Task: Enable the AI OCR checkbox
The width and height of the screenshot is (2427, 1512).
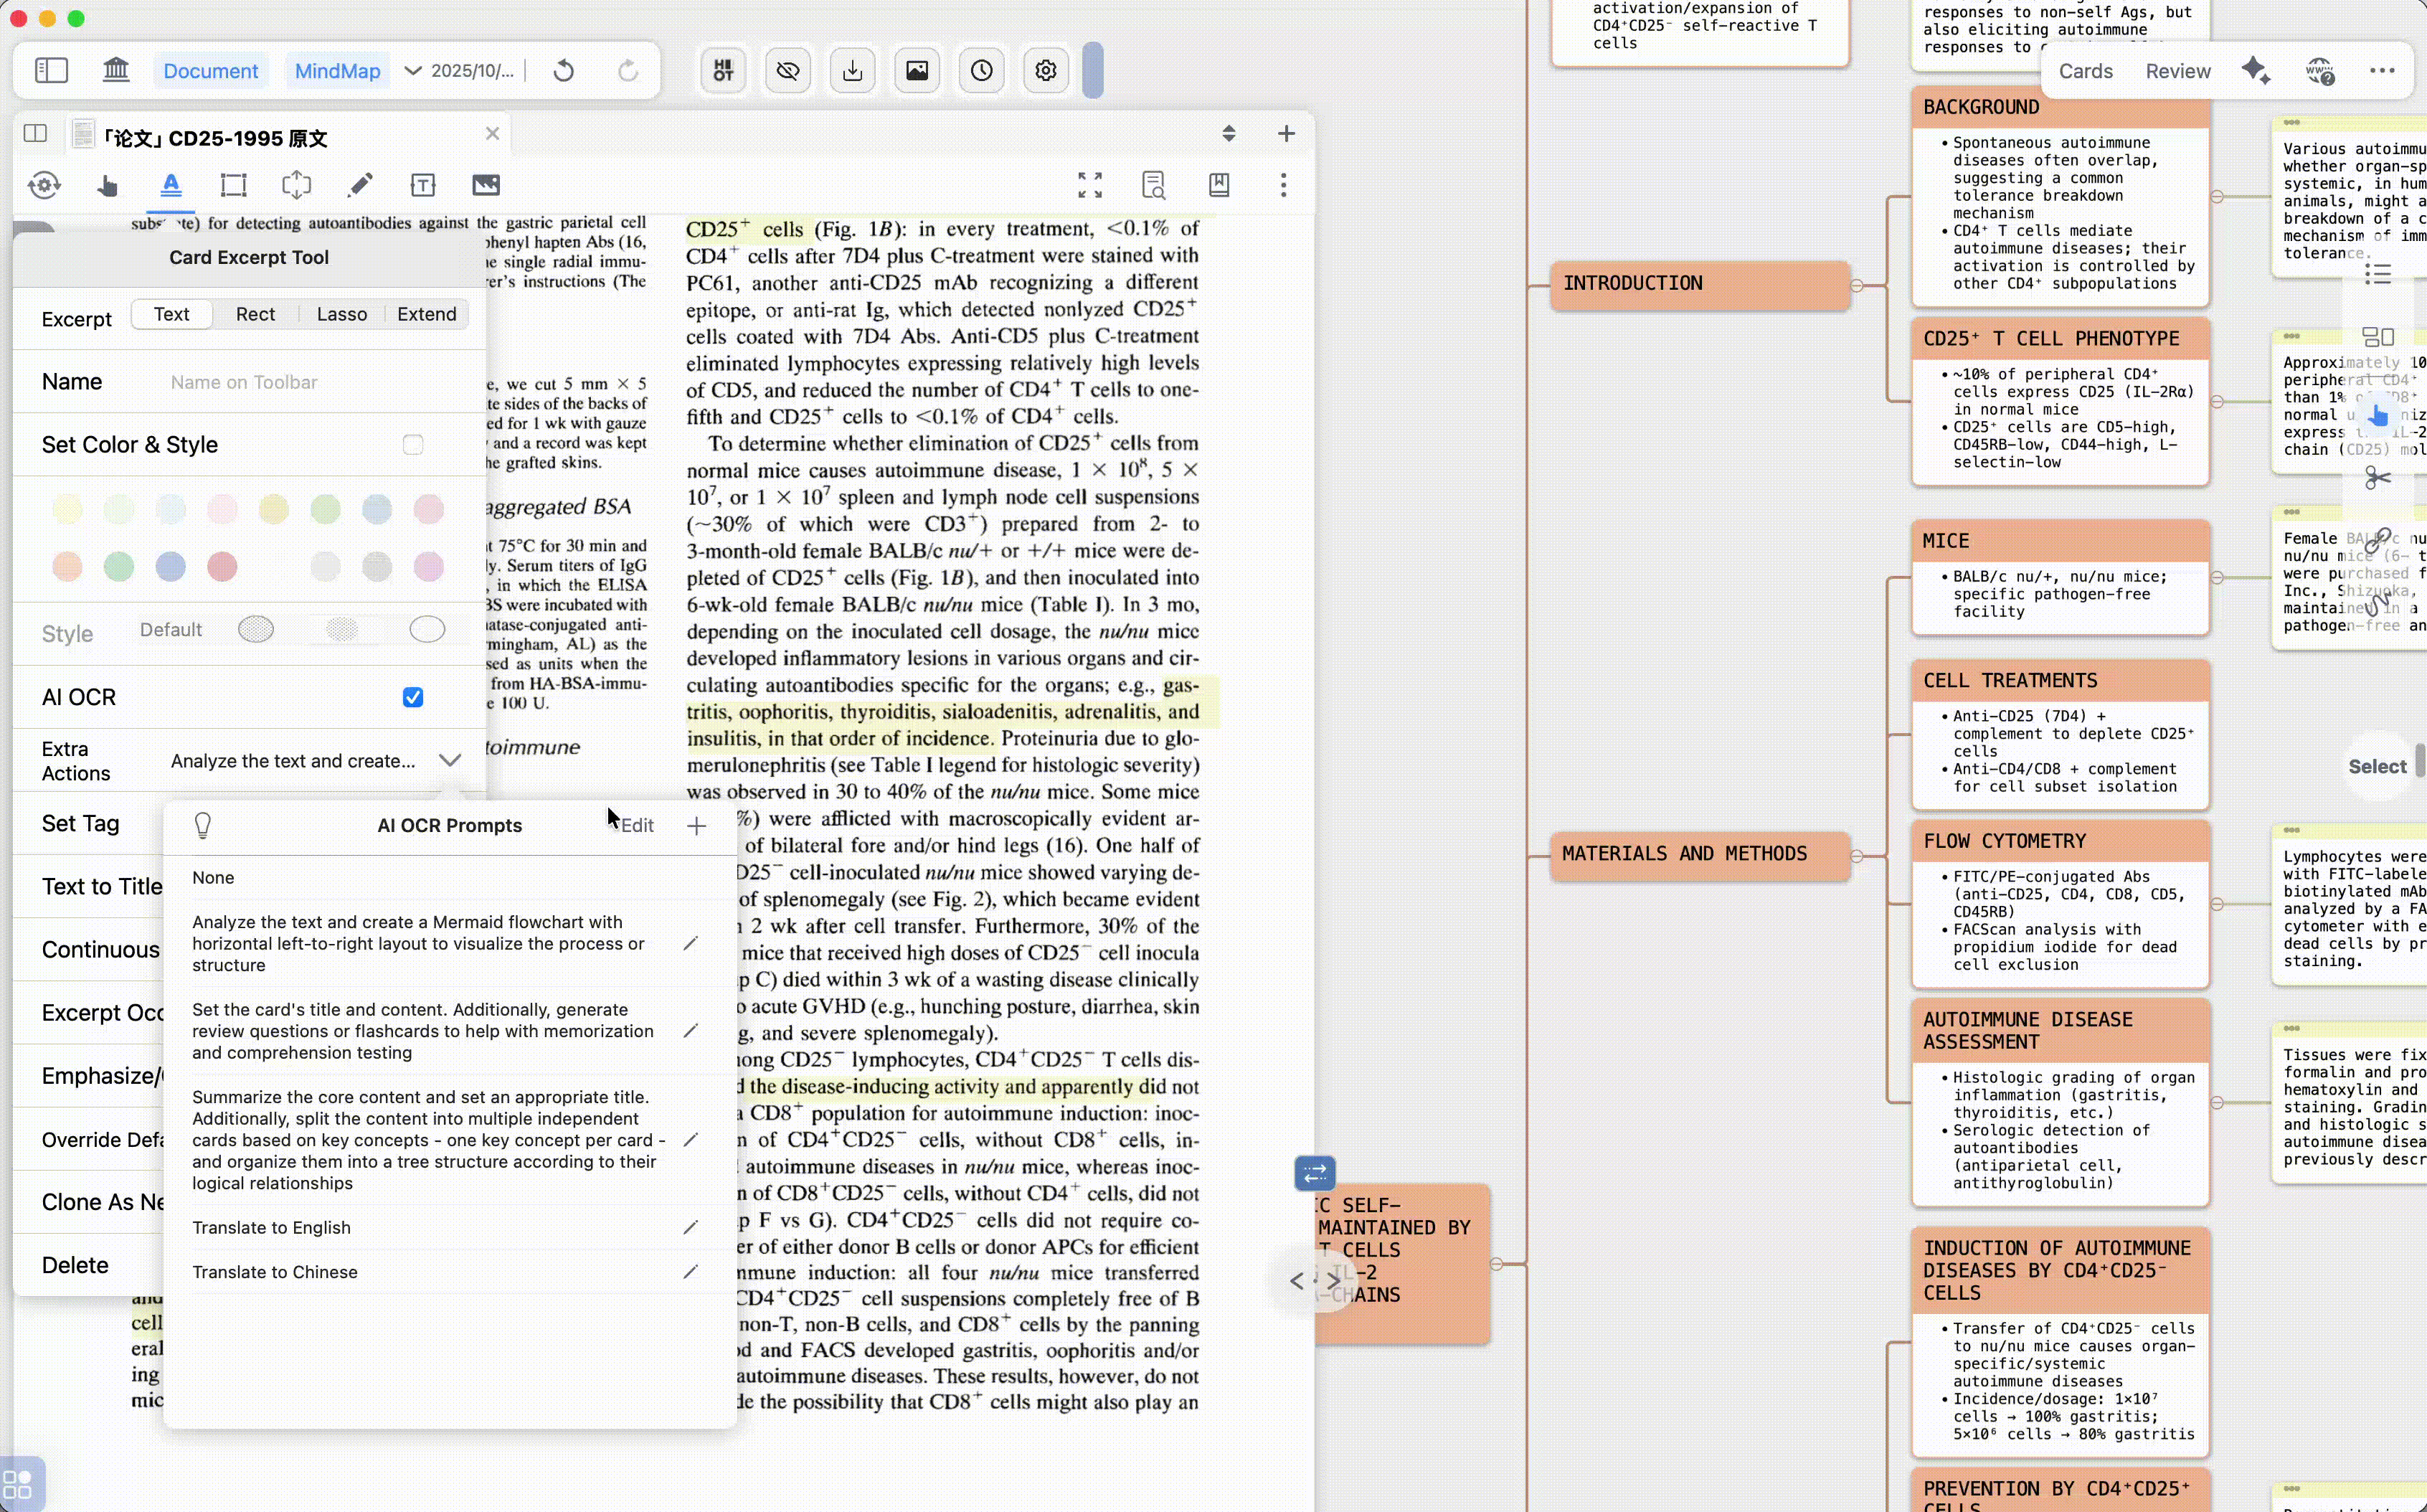Action: tap(412, 697)
